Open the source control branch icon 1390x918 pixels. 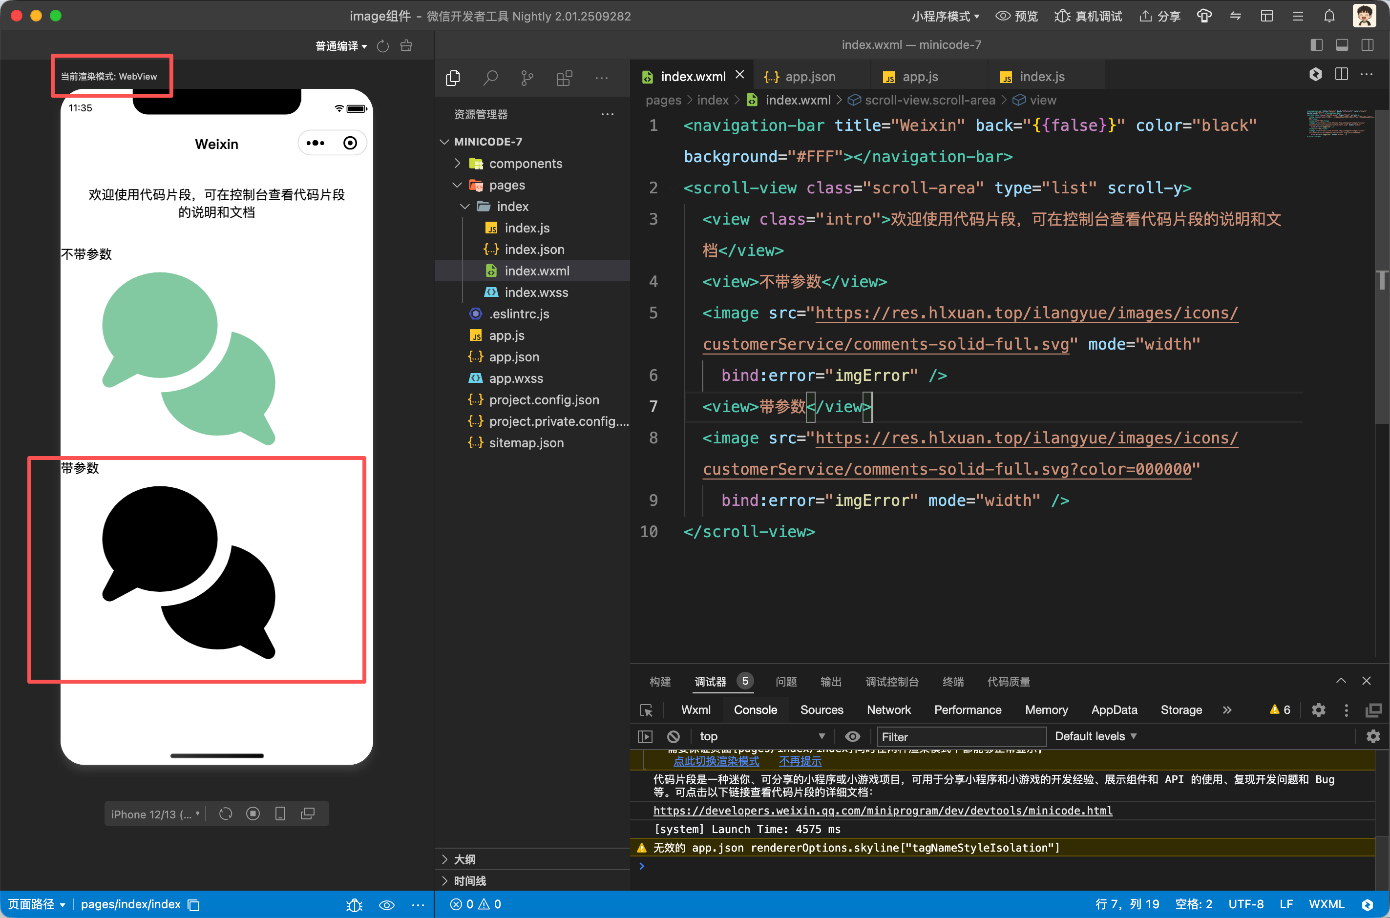pos(527,78)
